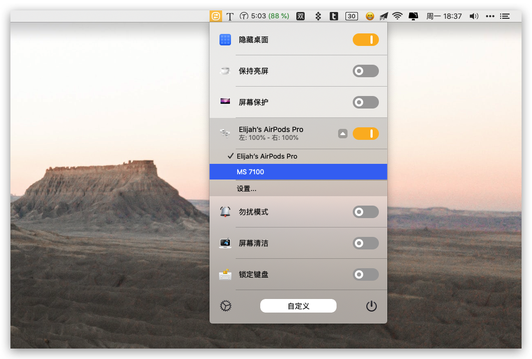Click the 保持亮屏 label

[253, 71]
